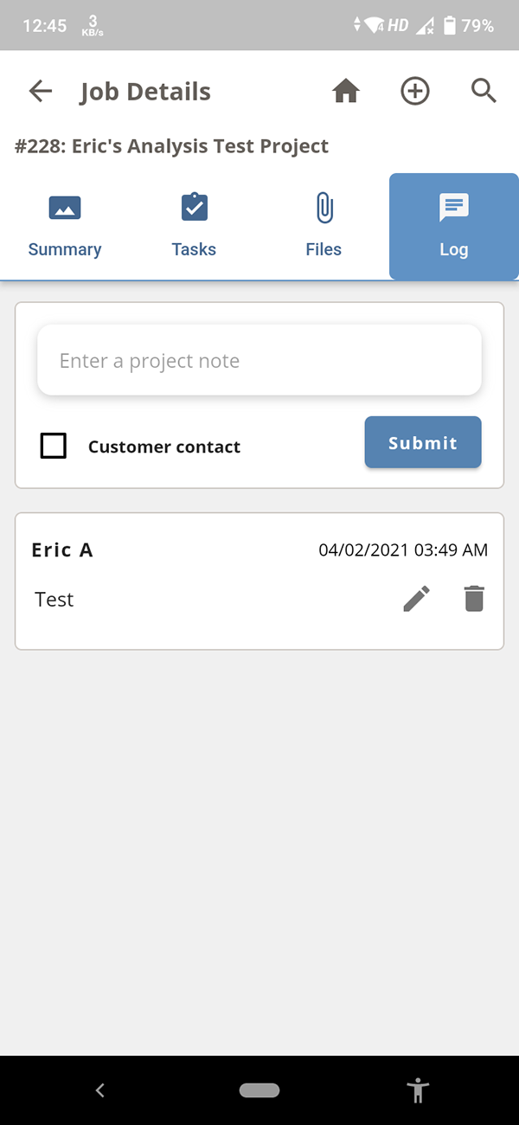Switch to the Summary tab

pos(64,227)
